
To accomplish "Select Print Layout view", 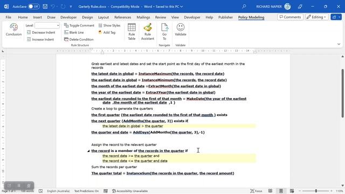I will click(281, 191).
